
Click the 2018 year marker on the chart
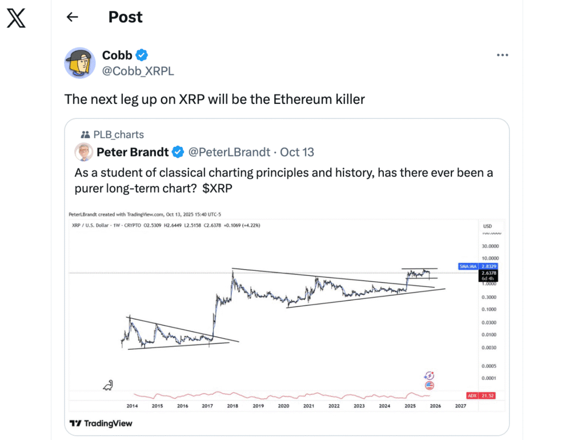point(233,406)
